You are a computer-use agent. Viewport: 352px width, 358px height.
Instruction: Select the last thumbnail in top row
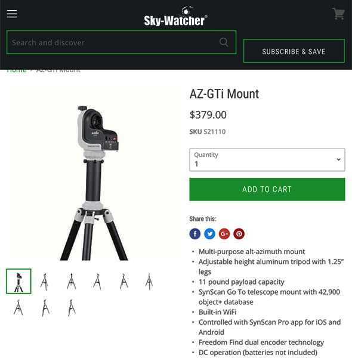tap(149, 282)
